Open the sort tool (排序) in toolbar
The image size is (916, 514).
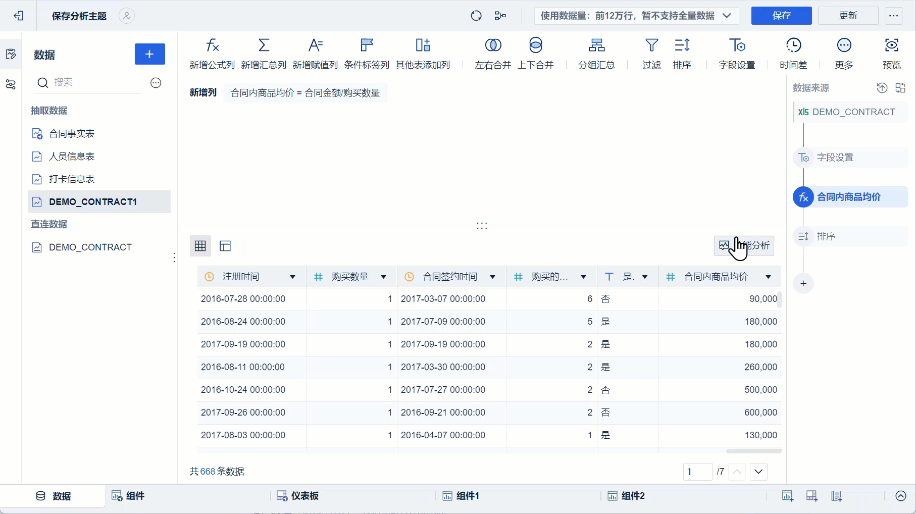click(682, 53)
